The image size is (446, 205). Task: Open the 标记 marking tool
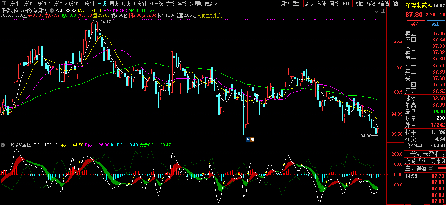pos(371,4)
